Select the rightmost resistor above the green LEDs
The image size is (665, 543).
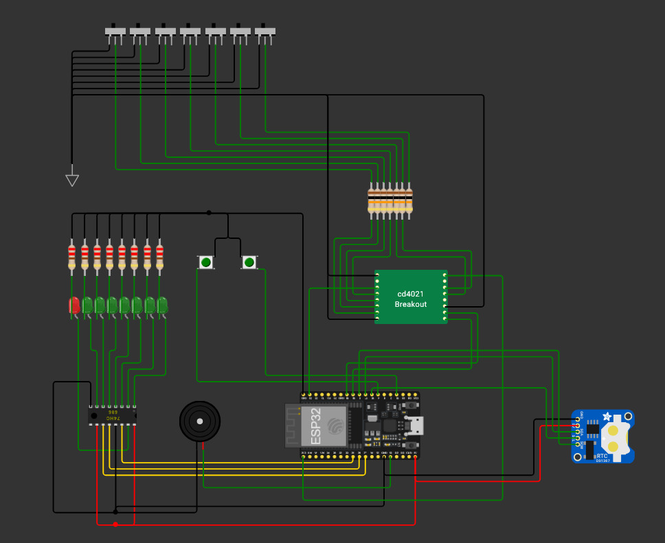point(159,257)
